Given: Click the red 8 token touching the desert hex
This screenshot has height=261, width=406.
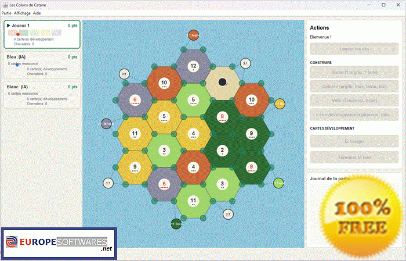Looking at the screenshot, I should click(222, 117).
